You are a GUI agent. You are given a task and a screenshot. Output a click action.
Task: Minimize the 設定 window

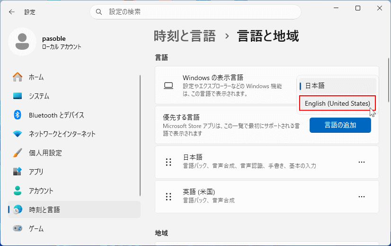click(x=336, y=8)
